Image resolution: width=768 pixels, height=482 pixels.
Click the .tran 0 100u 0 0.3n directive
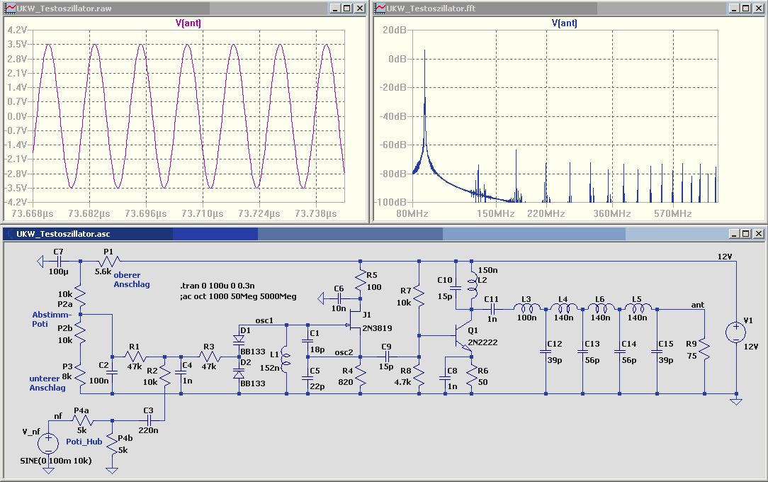[x=218, y=286]
